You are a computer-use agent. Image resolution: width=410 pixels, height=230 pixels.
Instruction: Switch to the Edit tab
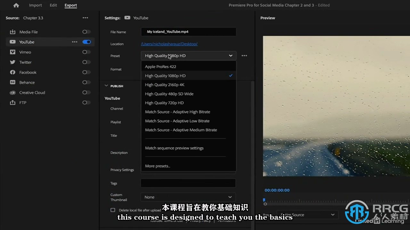pyautogui.click(x=53, y=5)
